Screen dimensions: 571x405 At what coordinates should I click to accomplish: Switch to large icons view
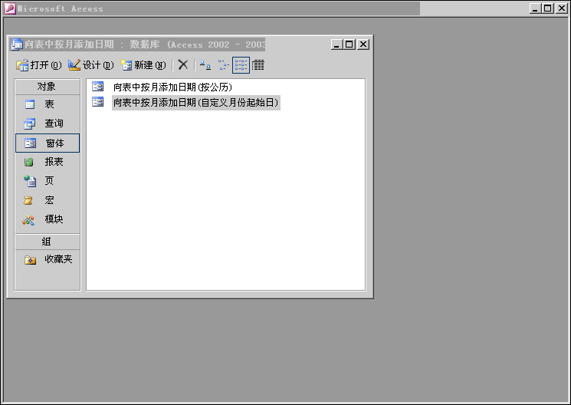pyautogui.click(x=205, y=65)
